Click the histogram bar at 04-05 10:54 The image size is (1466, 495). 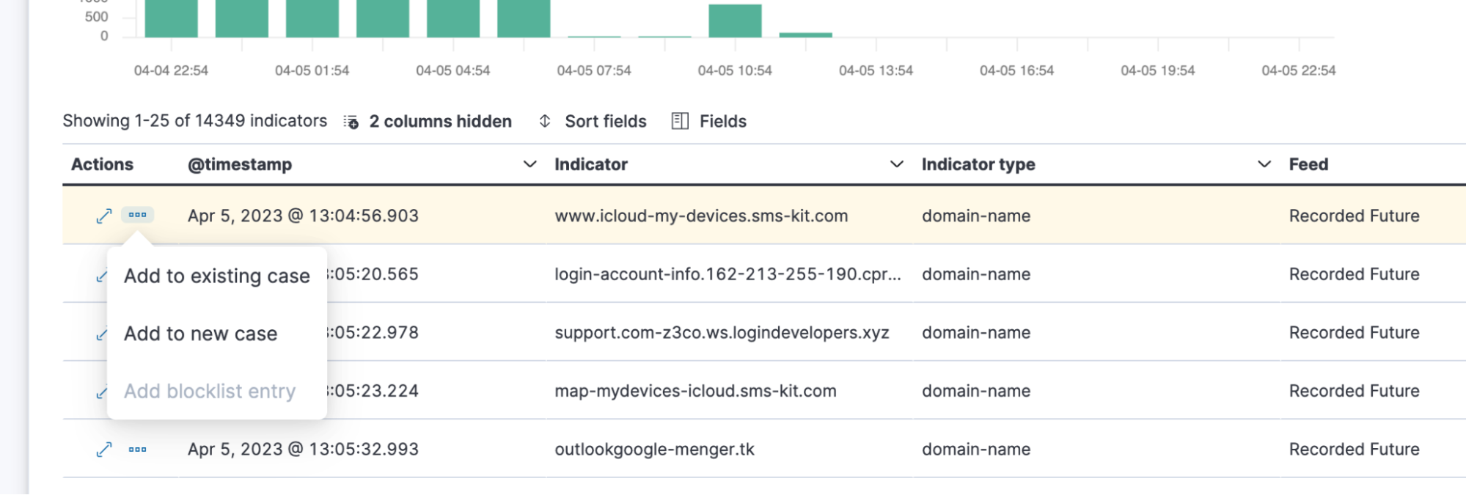[735, 21]
